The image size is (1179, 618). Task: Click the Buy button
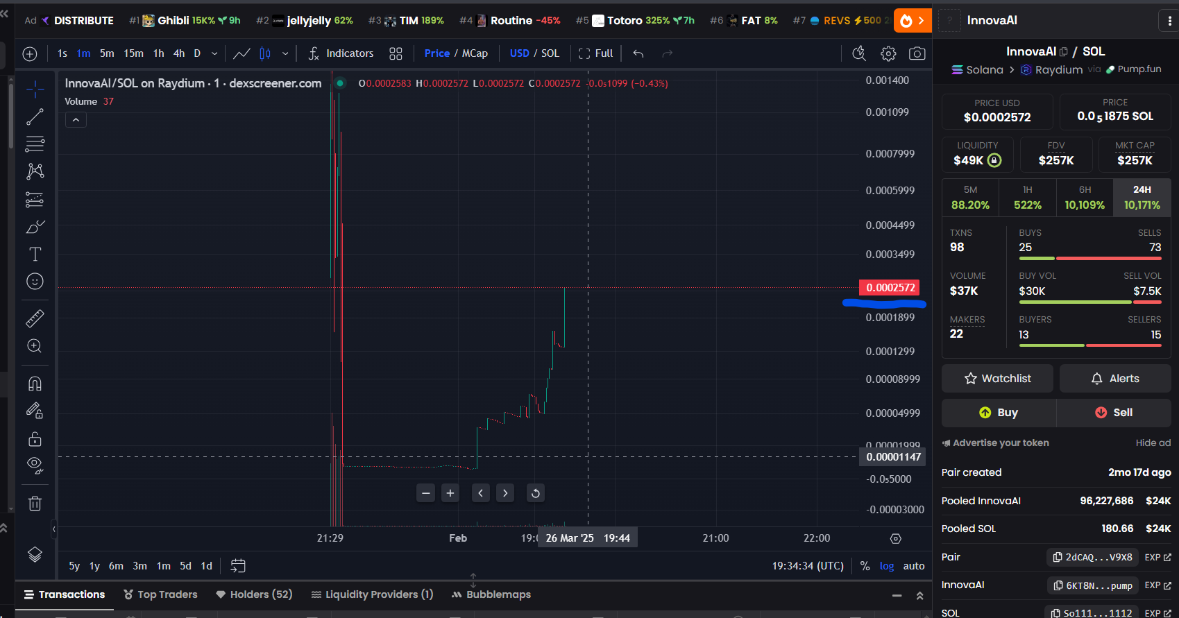(x=999, y=413)
